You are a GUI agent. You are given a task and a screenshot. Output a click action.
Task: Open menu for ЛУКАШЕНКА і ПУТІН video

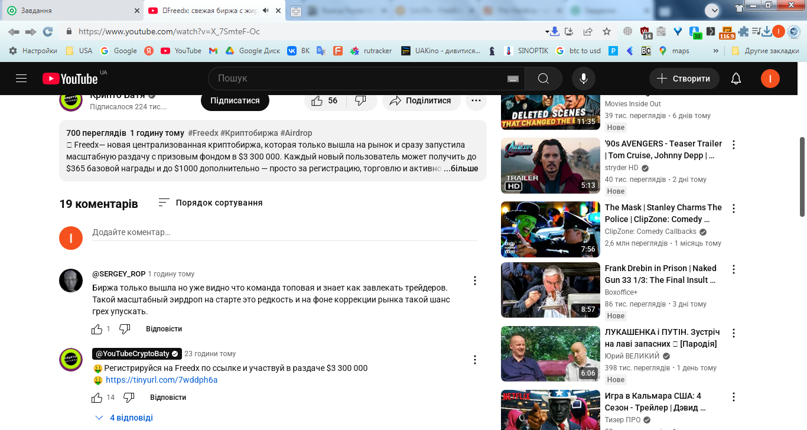734,333
